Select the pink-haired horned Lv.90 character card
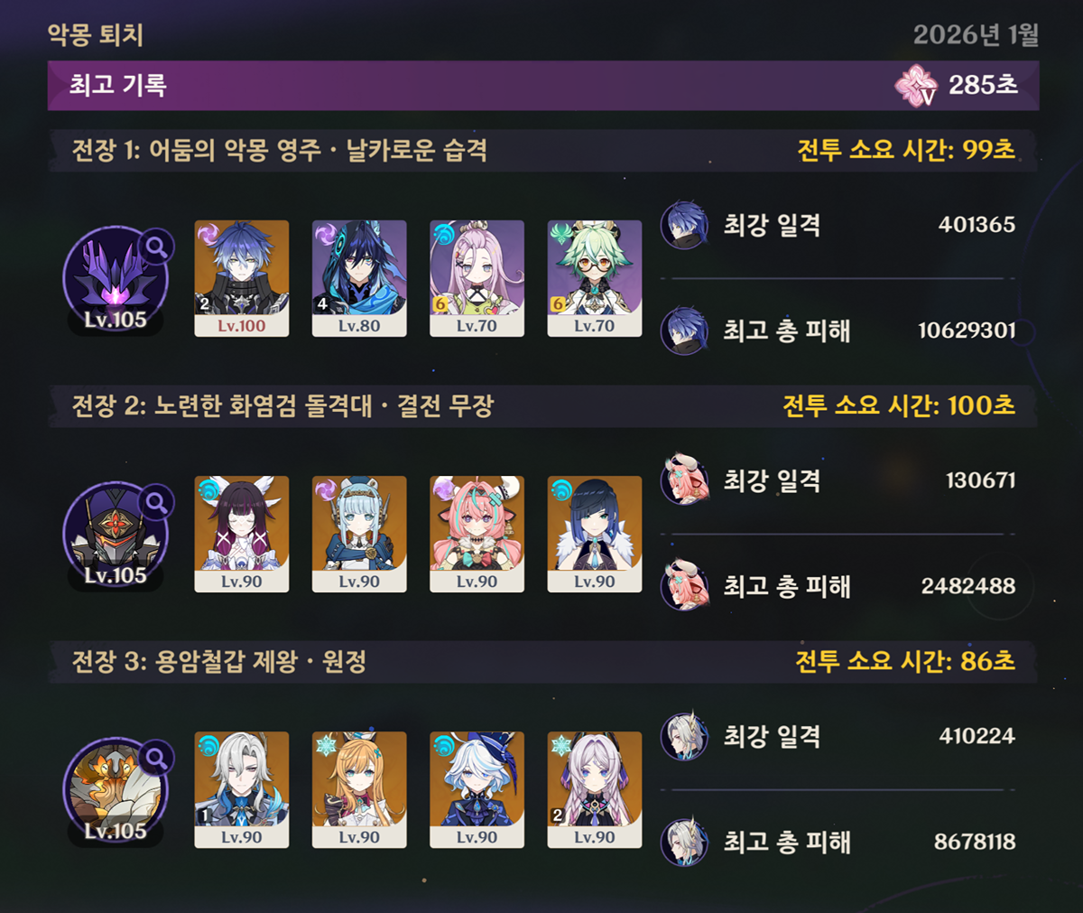This screenshot has height=913, width=1083. (477, 534)
